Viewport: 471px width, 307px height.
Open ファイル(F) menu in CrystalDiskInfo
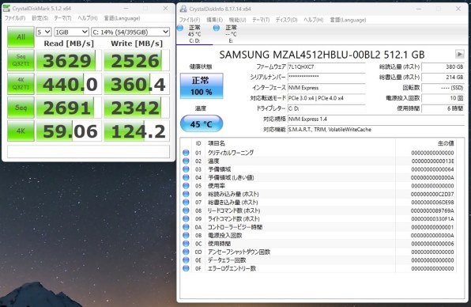(x=190, y=20)
